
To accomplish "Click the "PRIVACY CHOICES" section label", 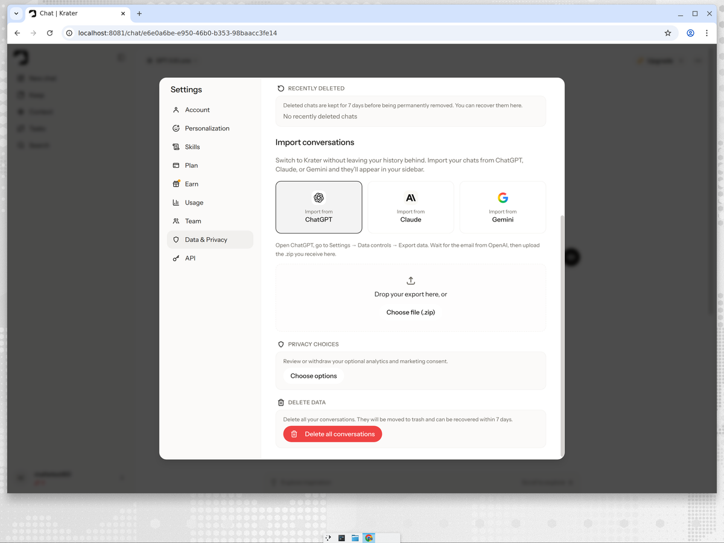I will (x=313, y=345).
